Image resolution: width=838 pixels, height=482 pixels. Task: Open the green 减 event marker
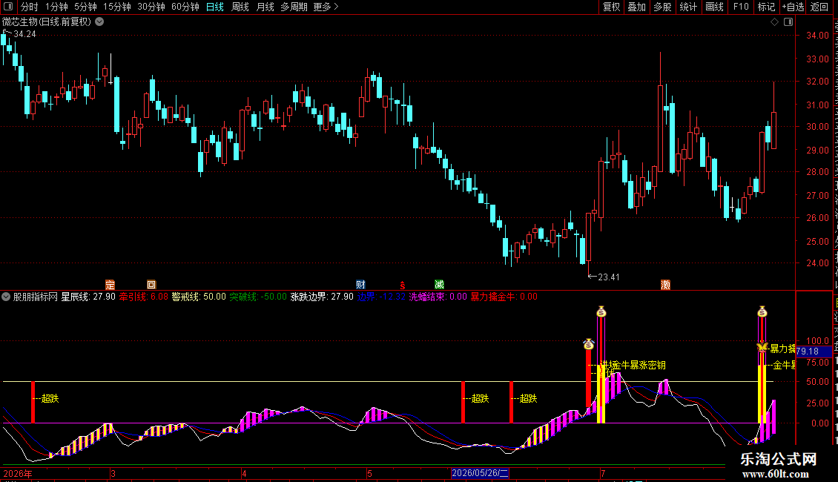tap(439, 285)
